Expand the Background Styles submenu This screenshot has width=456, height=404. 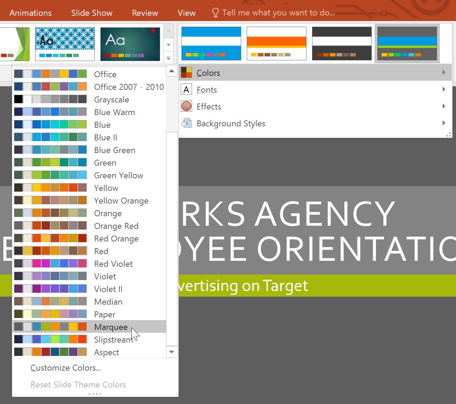click(443, 123)
